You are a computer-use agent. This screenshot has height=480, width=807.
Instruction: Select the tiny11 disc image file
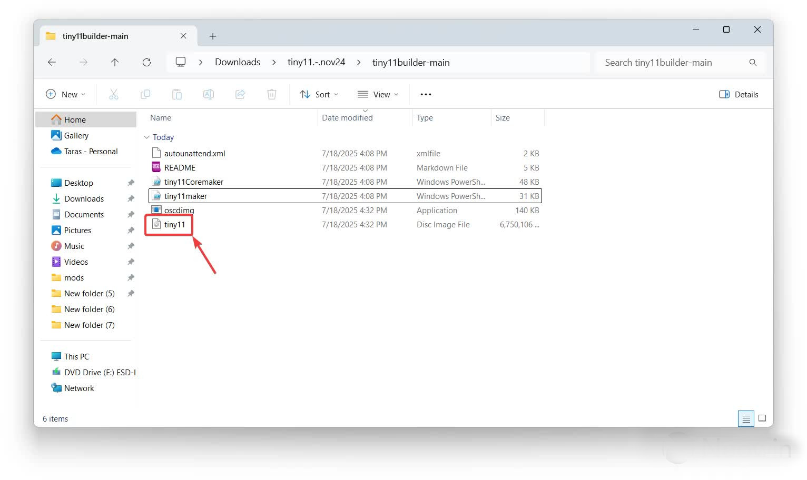point(345,225)
